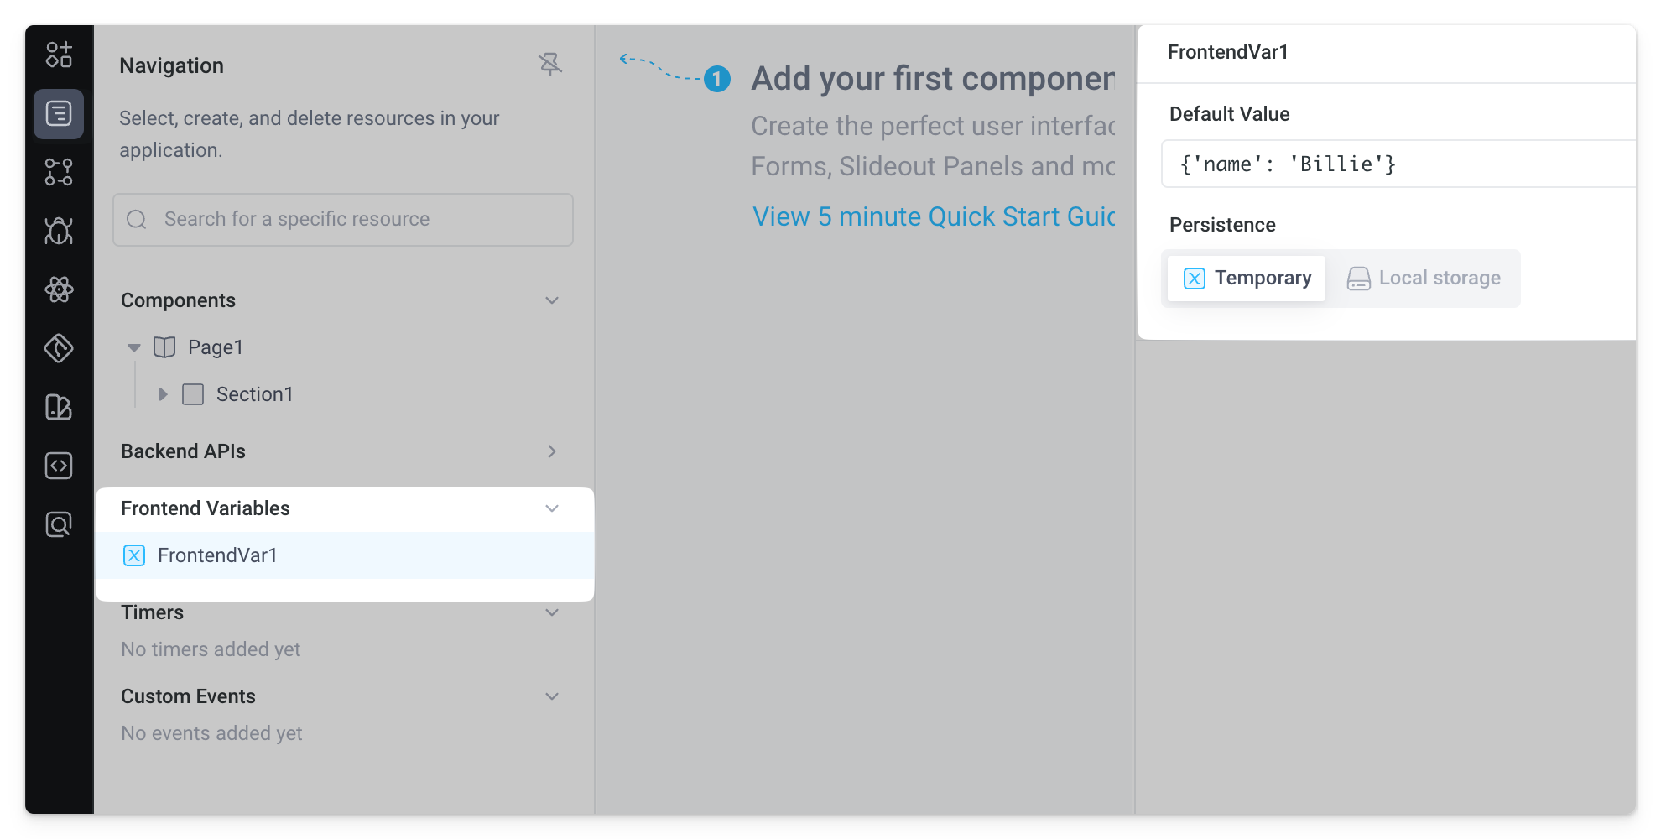Collapse the Timers section

click(x=551, y=612)
